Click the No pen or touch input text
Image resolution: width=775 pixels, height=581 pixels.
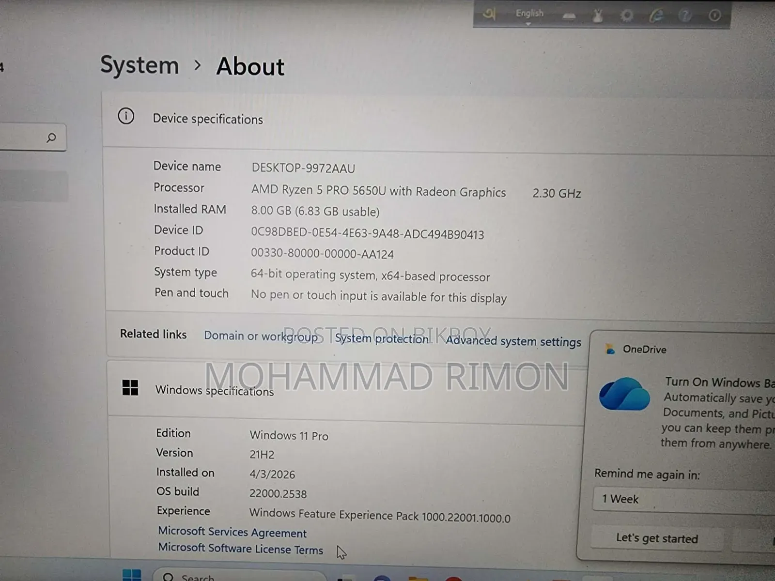click(x=378, y=296)
